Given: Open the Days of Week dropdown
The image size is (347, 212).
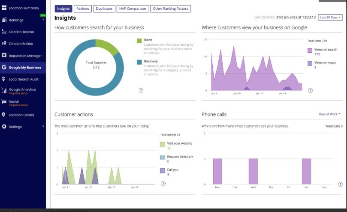Looking at the screenshot, I should tap(329, 114).
